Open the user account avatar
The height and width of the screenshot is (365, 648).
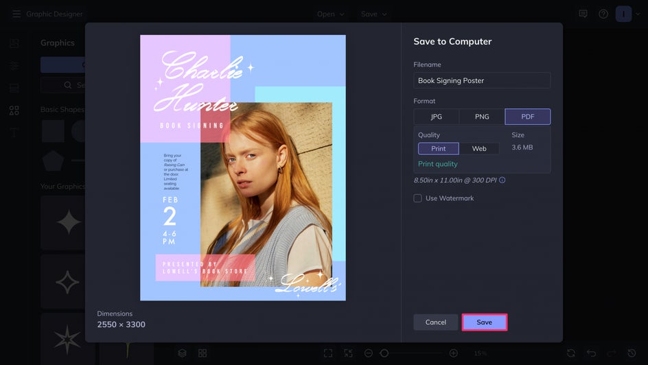(x=623, y=14)
